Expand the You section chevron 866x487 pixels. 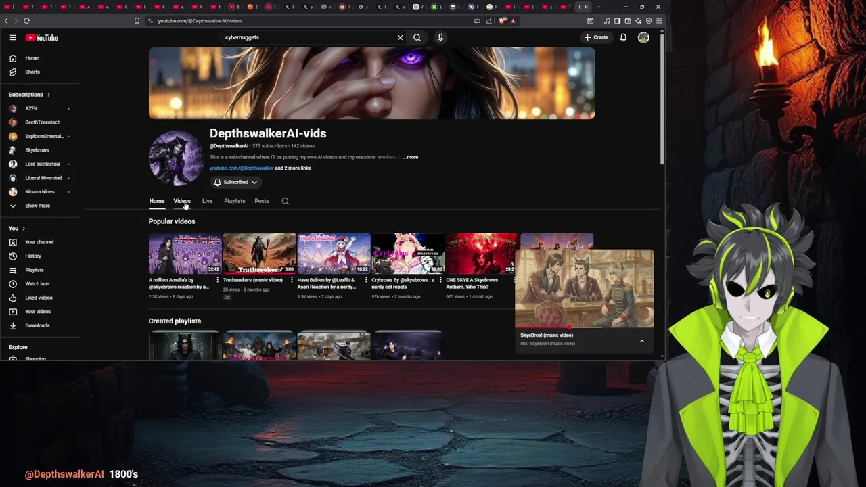point(24,229)
